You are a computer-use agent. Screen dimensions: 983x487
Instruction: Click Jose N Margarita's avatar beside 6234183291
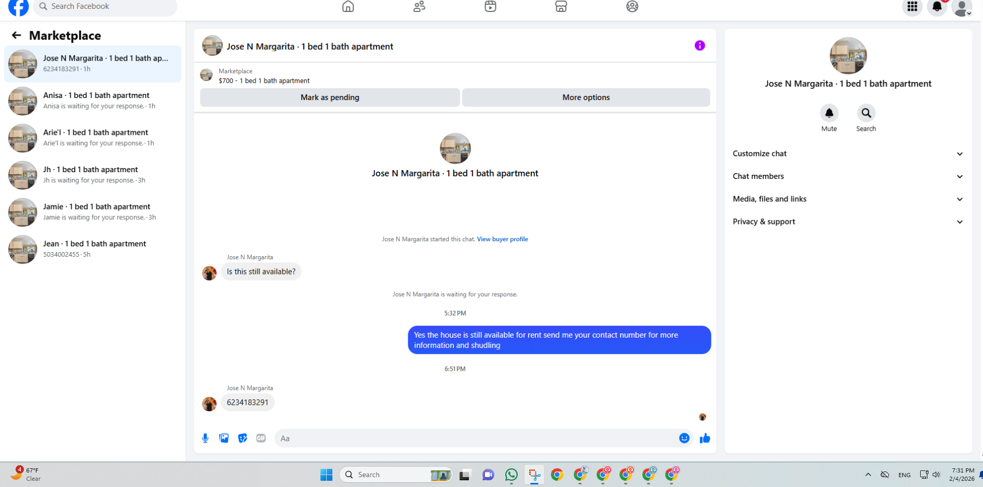(x=209, y=403)
